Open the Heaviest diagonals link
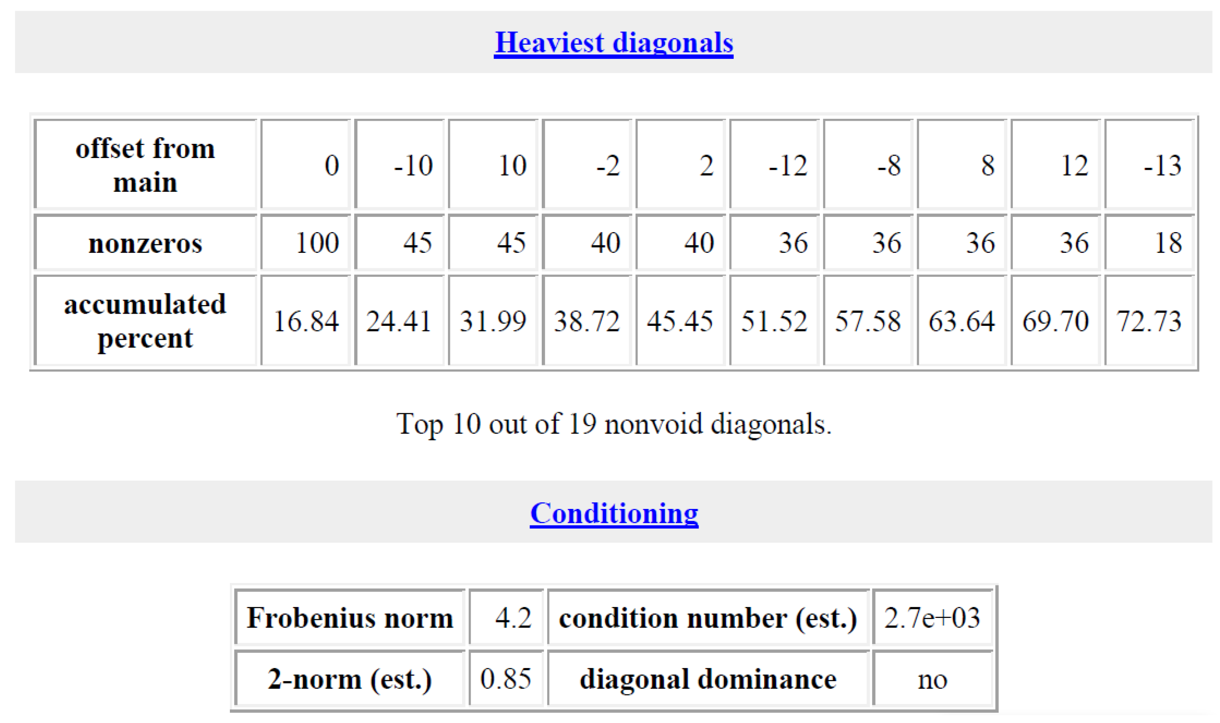 pyautogui.click(x=613, y=42)
